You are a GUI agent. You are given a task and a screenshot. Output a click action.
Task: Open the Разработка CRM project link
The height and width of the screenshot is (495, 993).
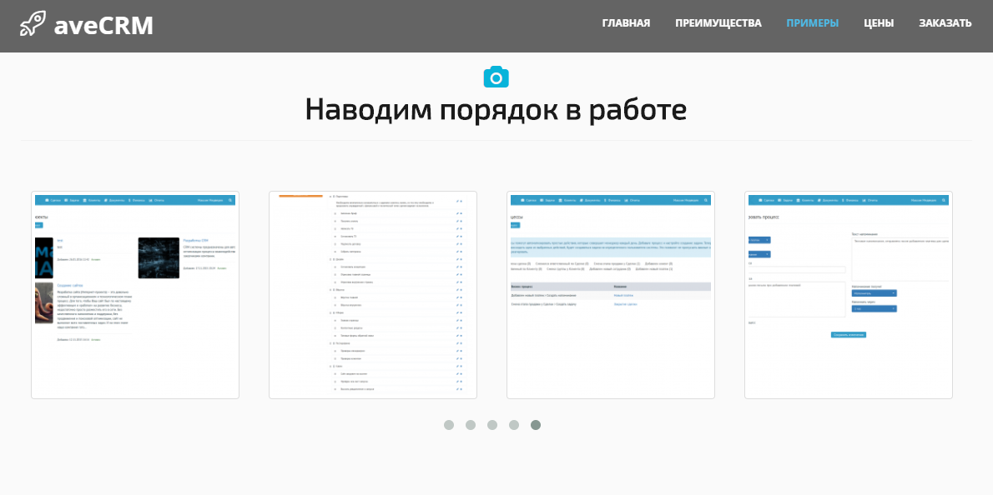pos(194,241)
